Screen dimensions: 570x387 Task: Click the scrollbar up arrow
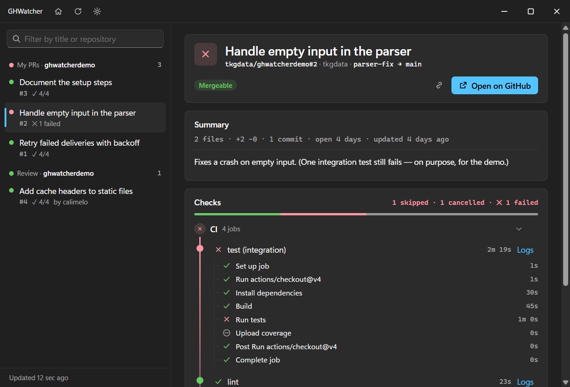pyautogui.click(x=565, y=27)
